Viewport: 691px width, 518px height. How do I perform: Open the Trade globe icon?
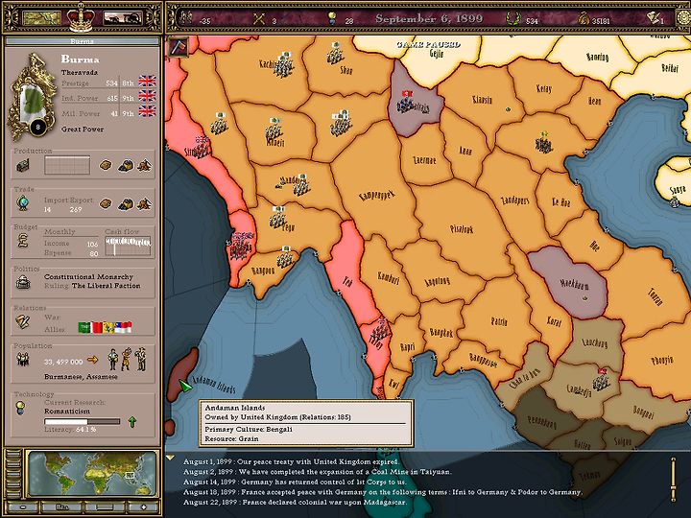[23, 203]
